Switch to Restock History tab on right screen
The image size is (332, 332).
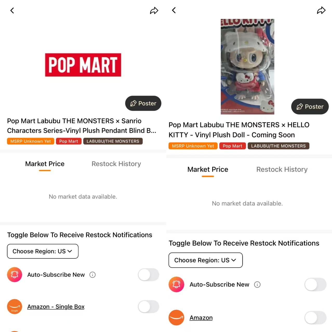[x=282, y=169]
